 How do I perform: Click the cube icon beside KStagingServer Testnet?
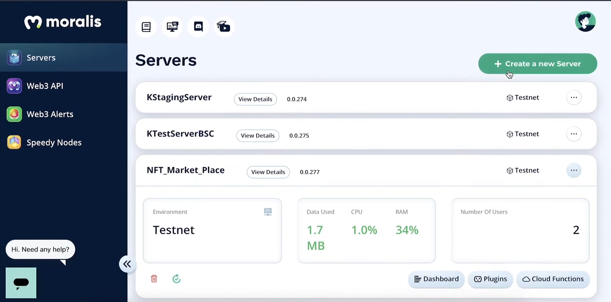click(509, 98)
